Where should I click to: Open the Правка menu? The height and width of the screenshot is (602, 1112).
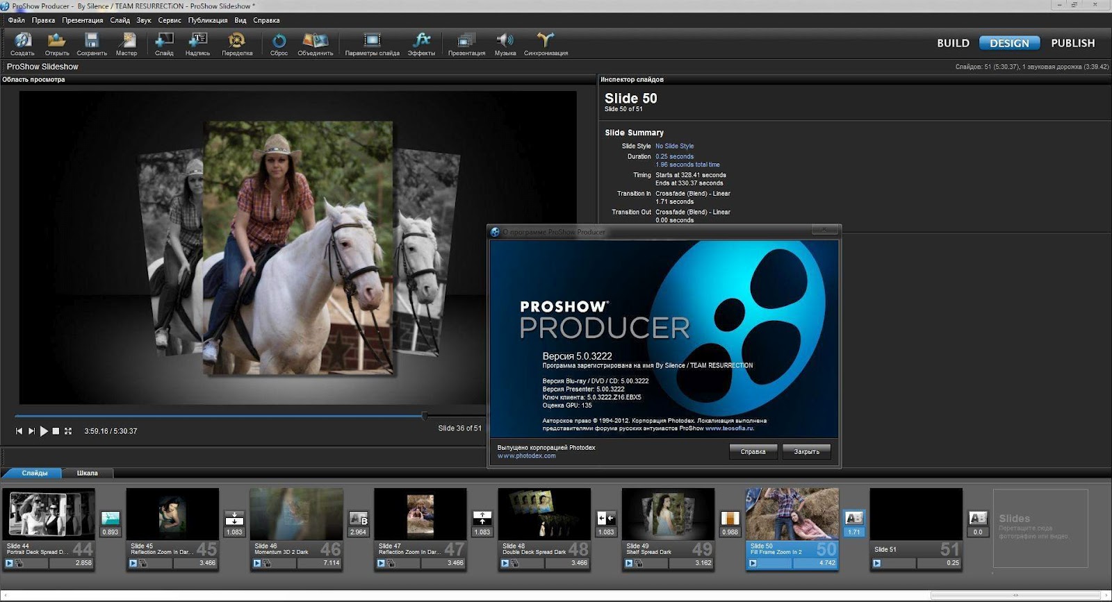click(x=43, y=20)
